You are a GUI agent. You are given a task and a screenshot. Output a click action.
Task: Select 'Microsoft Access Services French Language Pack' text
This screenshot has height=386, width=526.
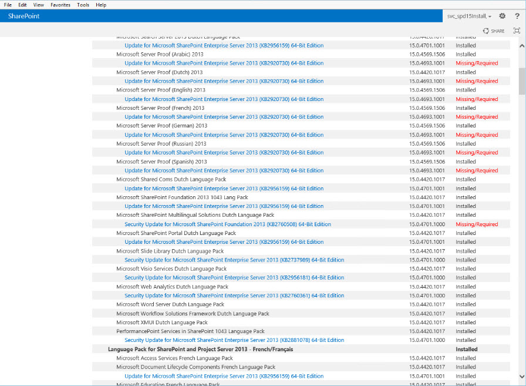(174, 358)
